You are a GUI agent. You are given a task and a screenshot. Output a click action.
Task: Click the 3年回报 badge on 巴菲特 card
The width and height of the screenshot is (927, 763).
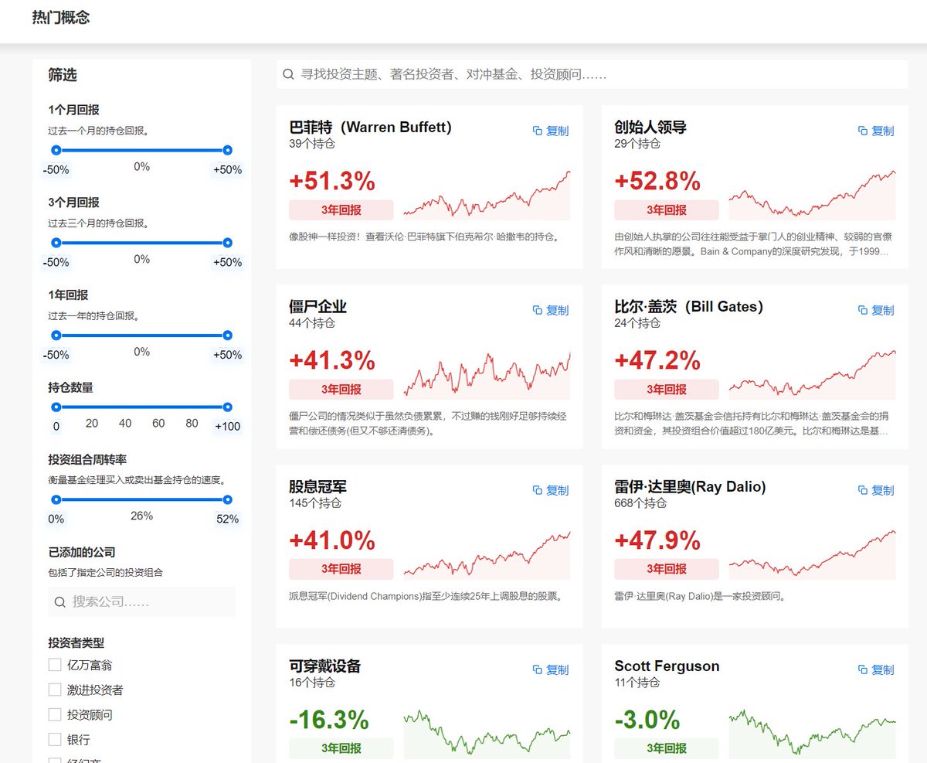[341, 209]
